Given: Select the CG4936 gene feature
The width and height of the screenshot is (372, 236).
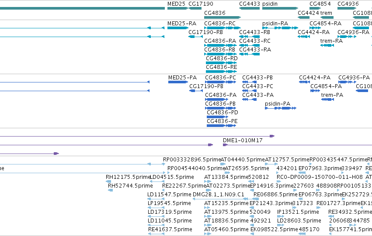Looking at the screenshot, I should (347, 8).
